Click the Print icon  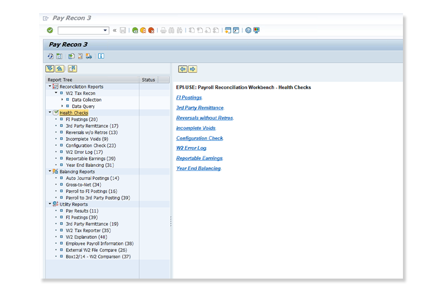[163, 30]
